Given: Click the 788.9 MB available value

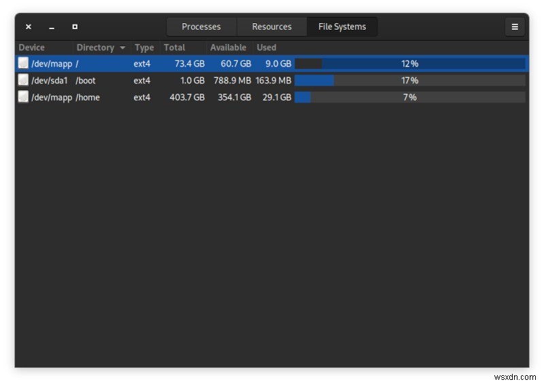Looking at the screenshot, I should point(232,81).
